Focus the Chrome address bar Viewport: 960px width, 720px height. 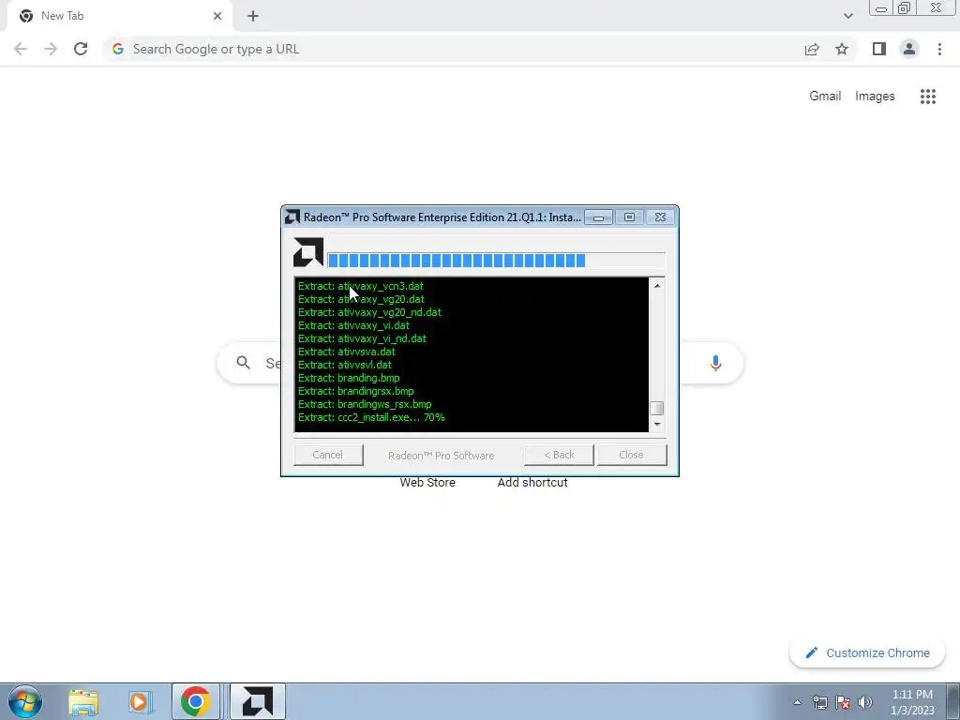point(453,49)
